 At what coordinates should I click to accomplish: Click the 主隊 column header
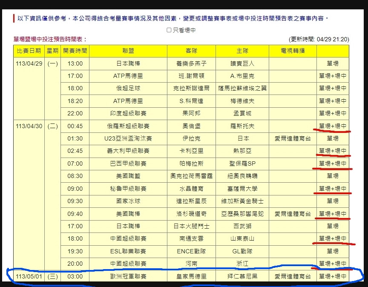tap(242, 51)
